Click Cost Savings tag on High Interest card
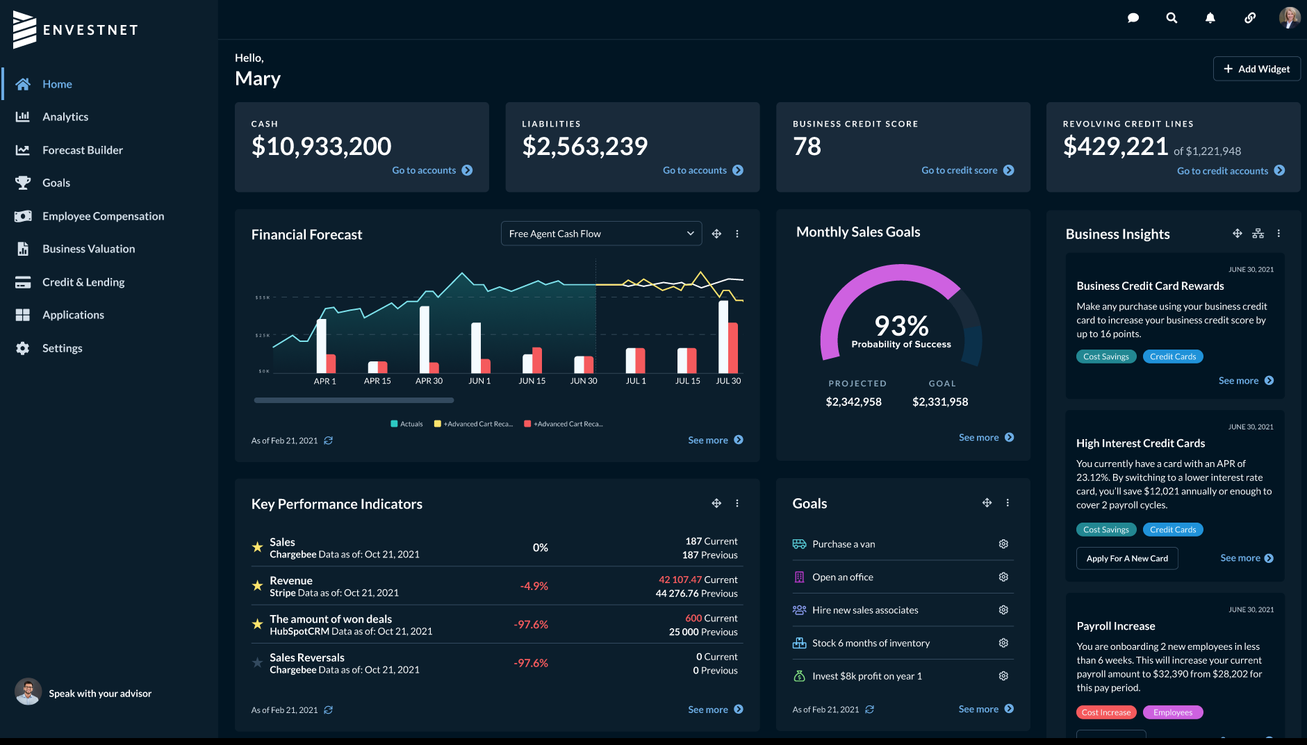1307x745 pixels. click(1106, 530)
